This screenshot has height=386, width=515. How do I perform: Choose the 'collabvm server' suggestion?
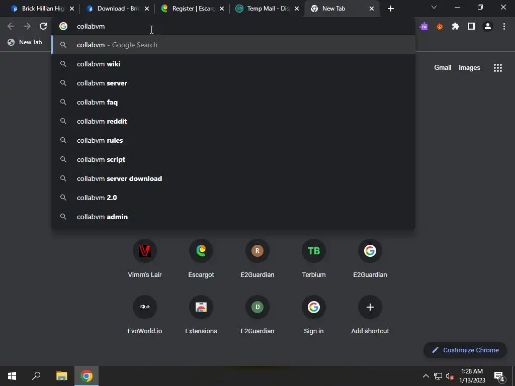pyautogui.click(x=233, y=83)
